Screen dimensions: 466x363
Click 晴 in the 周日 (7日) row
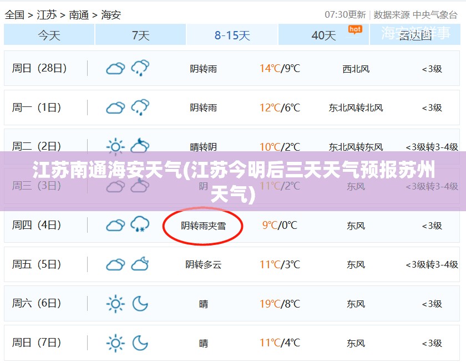(x=204, y=344)
